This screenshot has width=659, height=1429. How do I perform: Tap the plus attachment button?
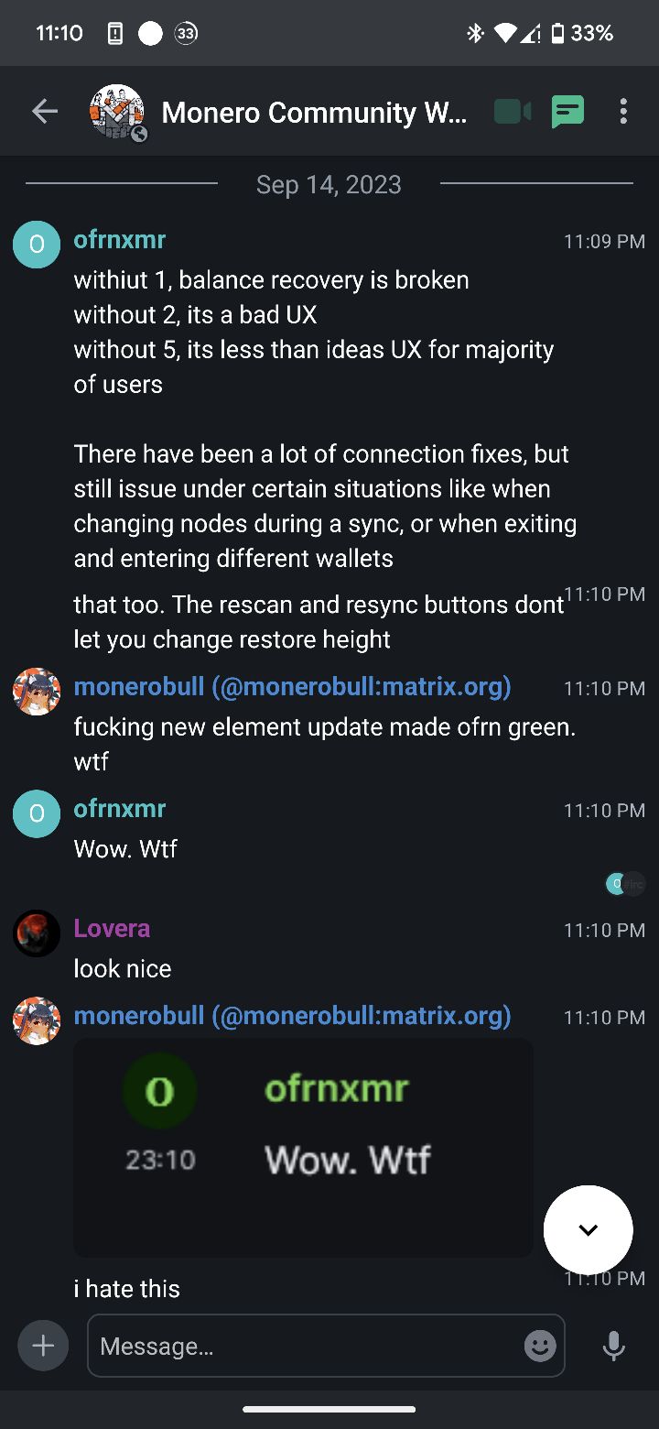click(x=43, y=1346)
